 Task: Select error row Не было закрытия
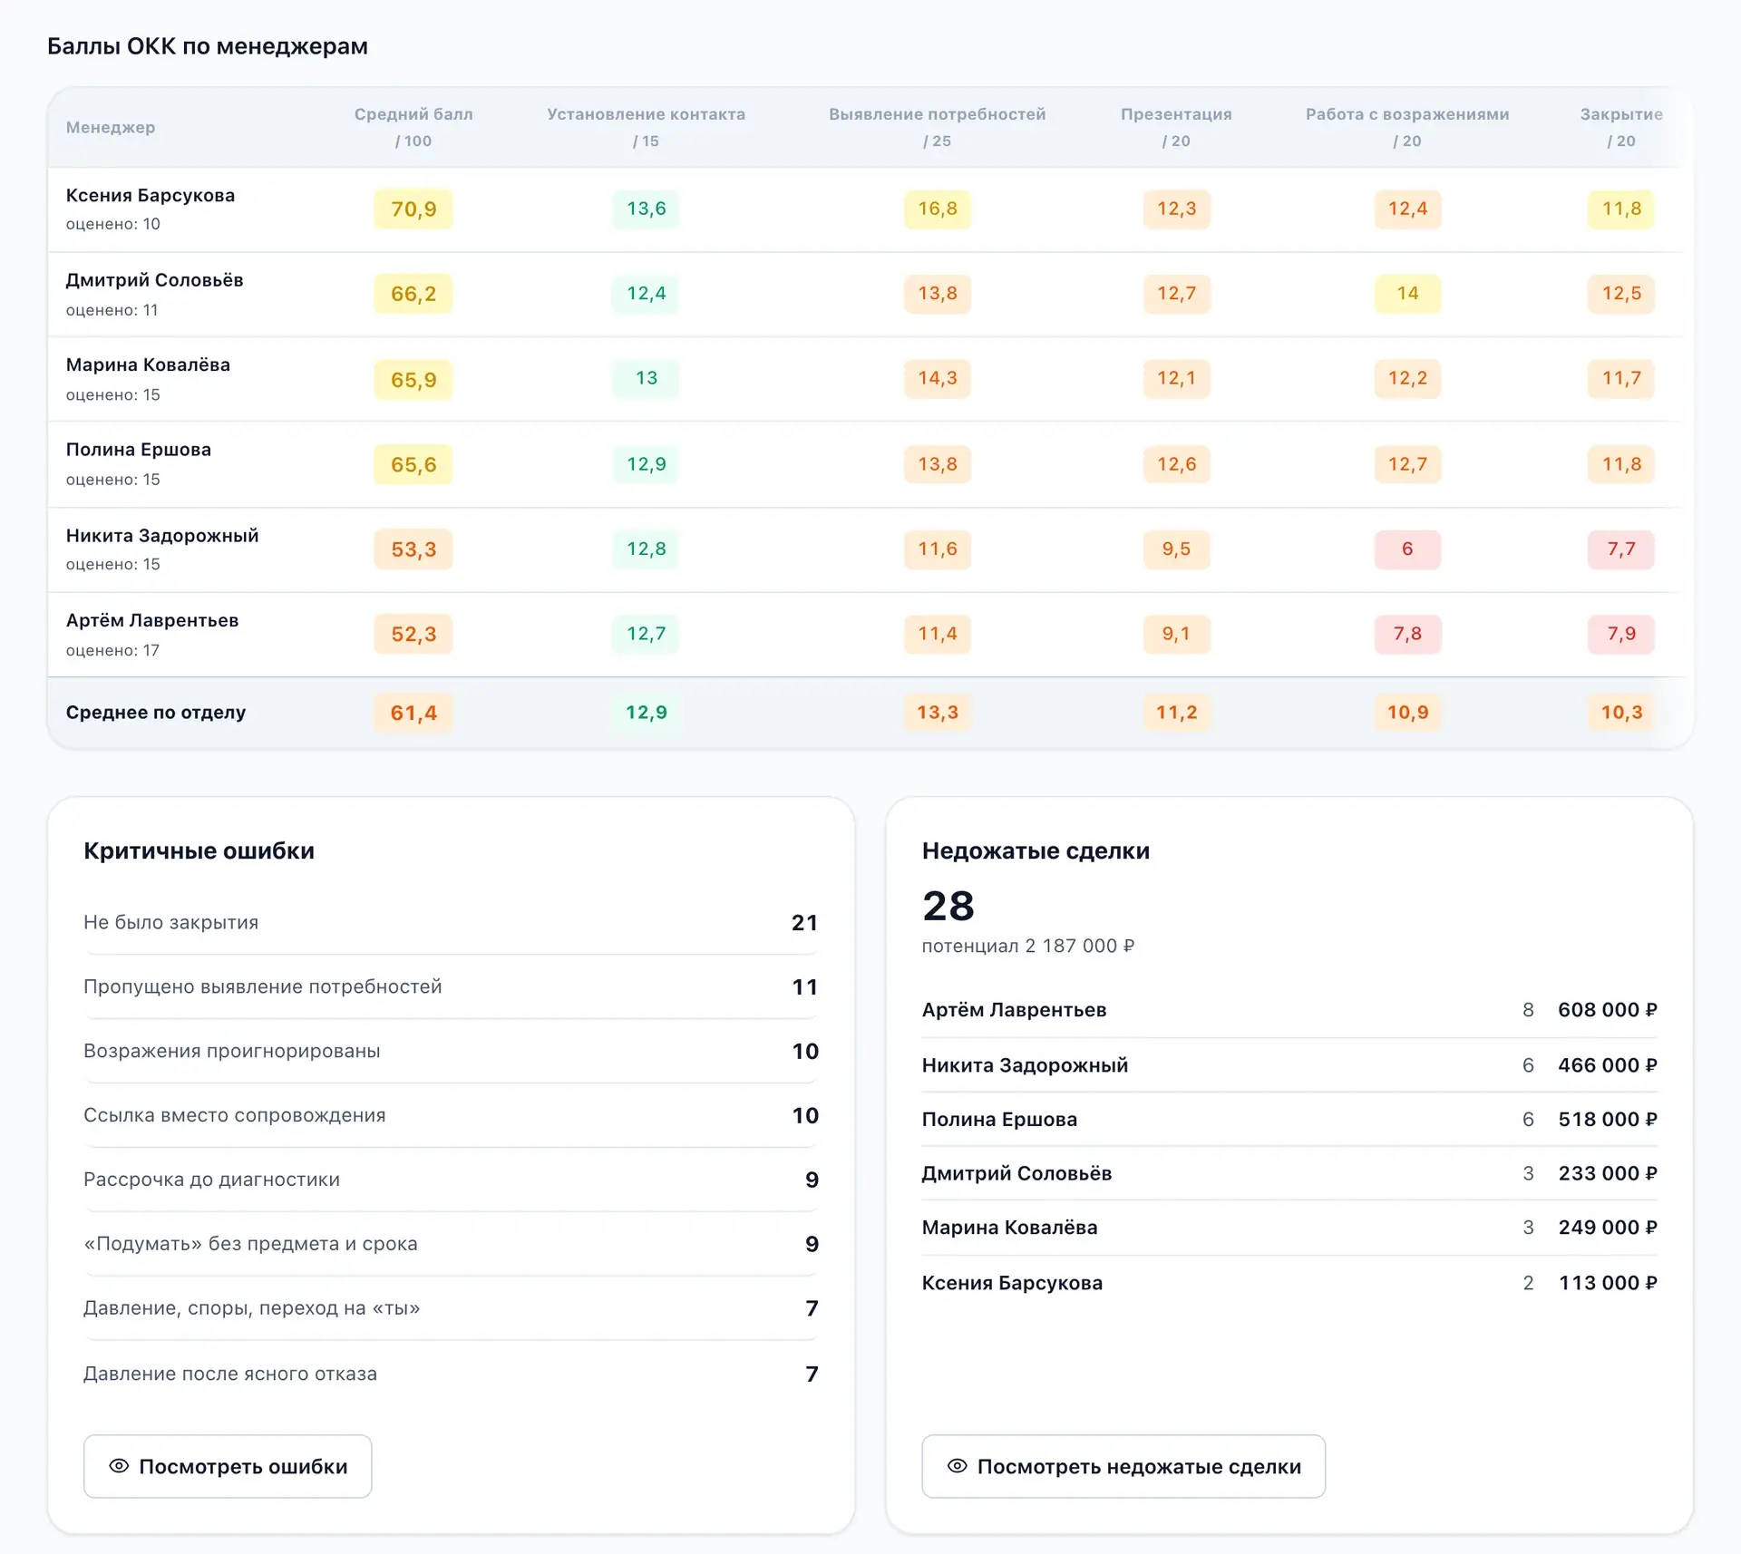(451, 923)
